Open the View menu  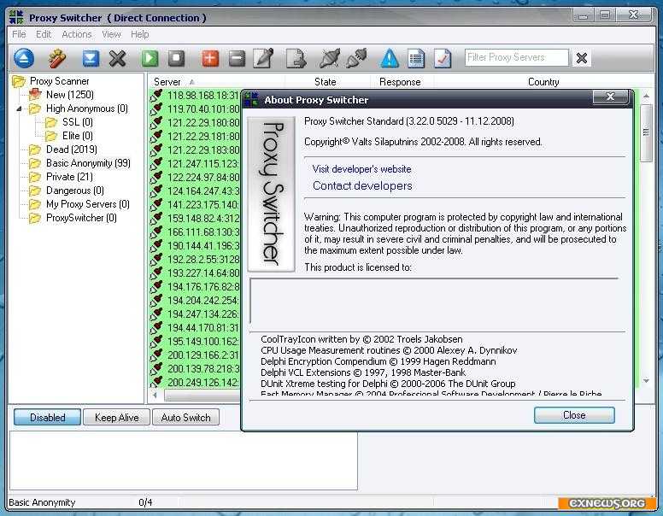coord(111,34)
